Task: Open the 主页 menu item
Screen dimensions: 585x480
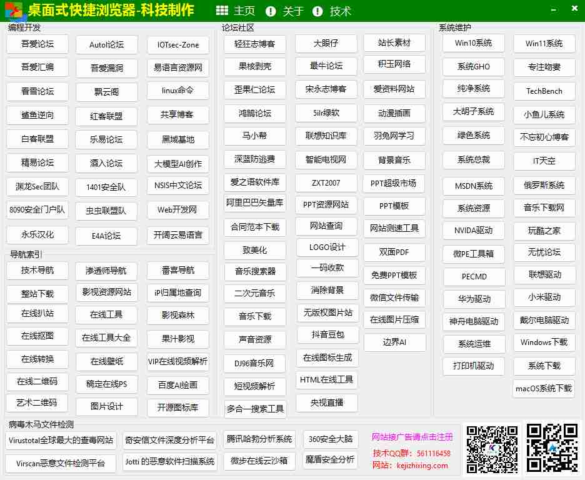Action: [x=244, y=11]
